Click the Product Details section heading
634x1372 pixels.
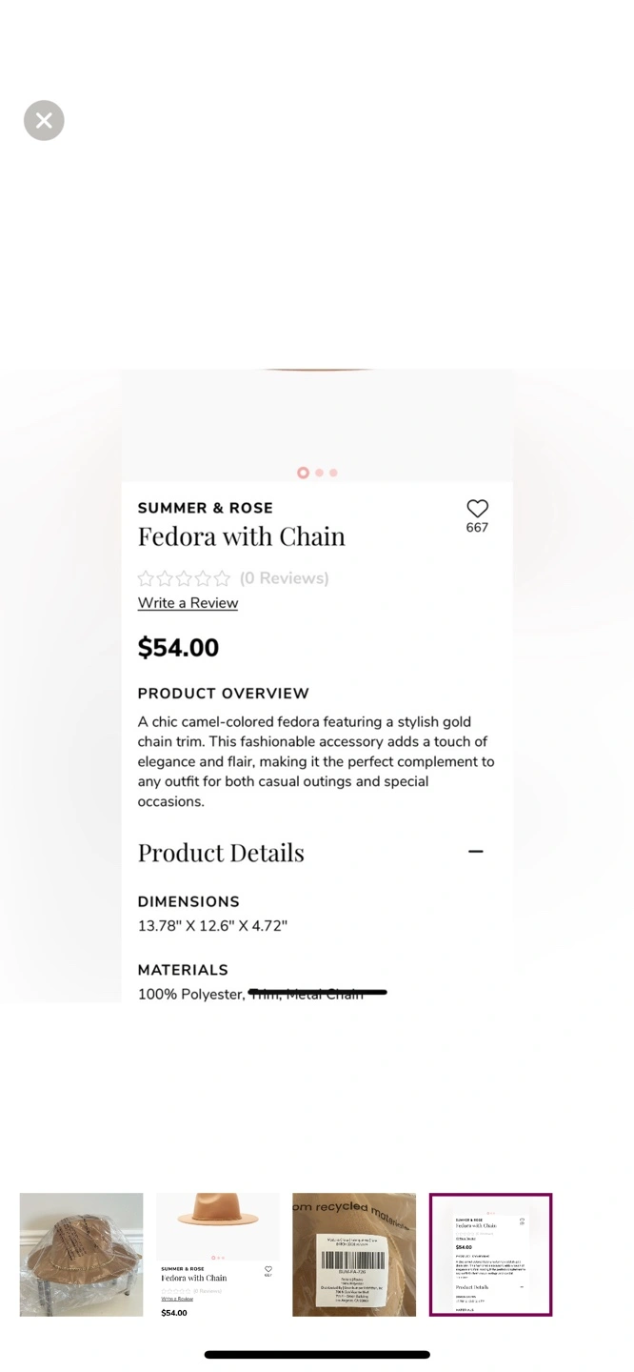point(221,853)
